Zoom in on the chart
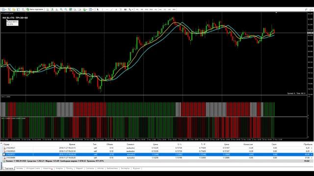 click(61, 9)
